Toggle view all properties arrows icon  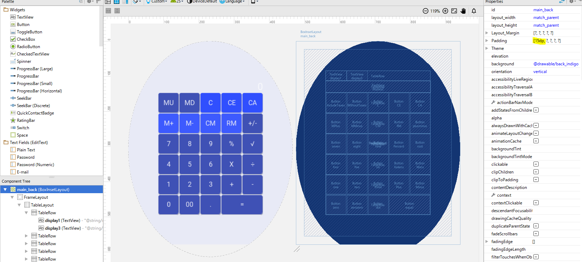coord(562,2)
